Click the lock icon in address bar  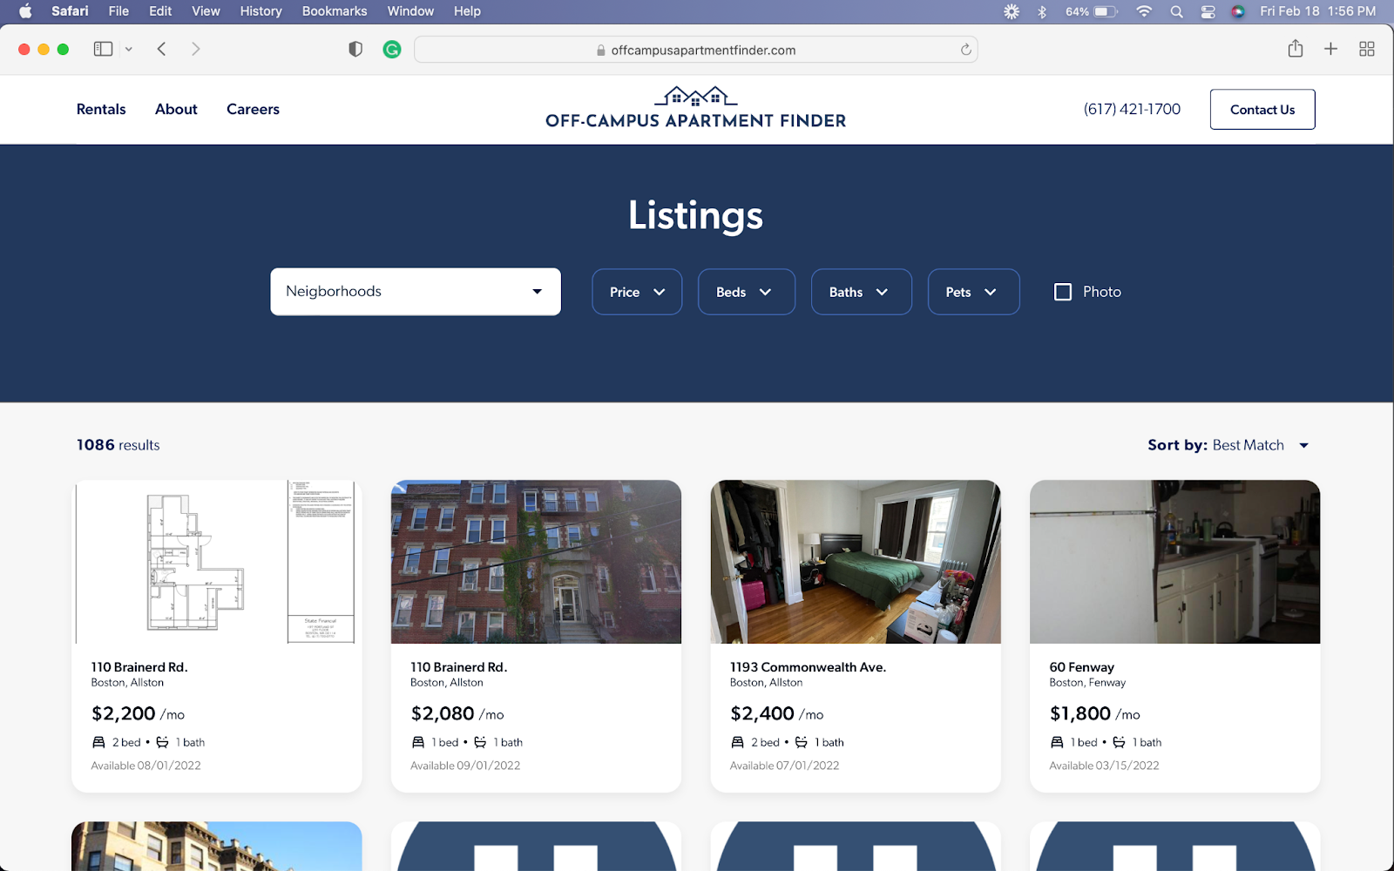pos(601,51)
